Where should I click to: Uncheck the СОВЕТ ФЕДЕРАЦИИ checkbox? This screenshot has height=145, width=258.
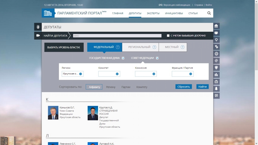(157, 58)
